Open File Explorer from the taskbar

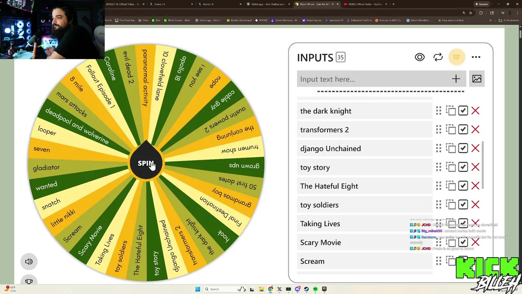[x=261, y=289]
